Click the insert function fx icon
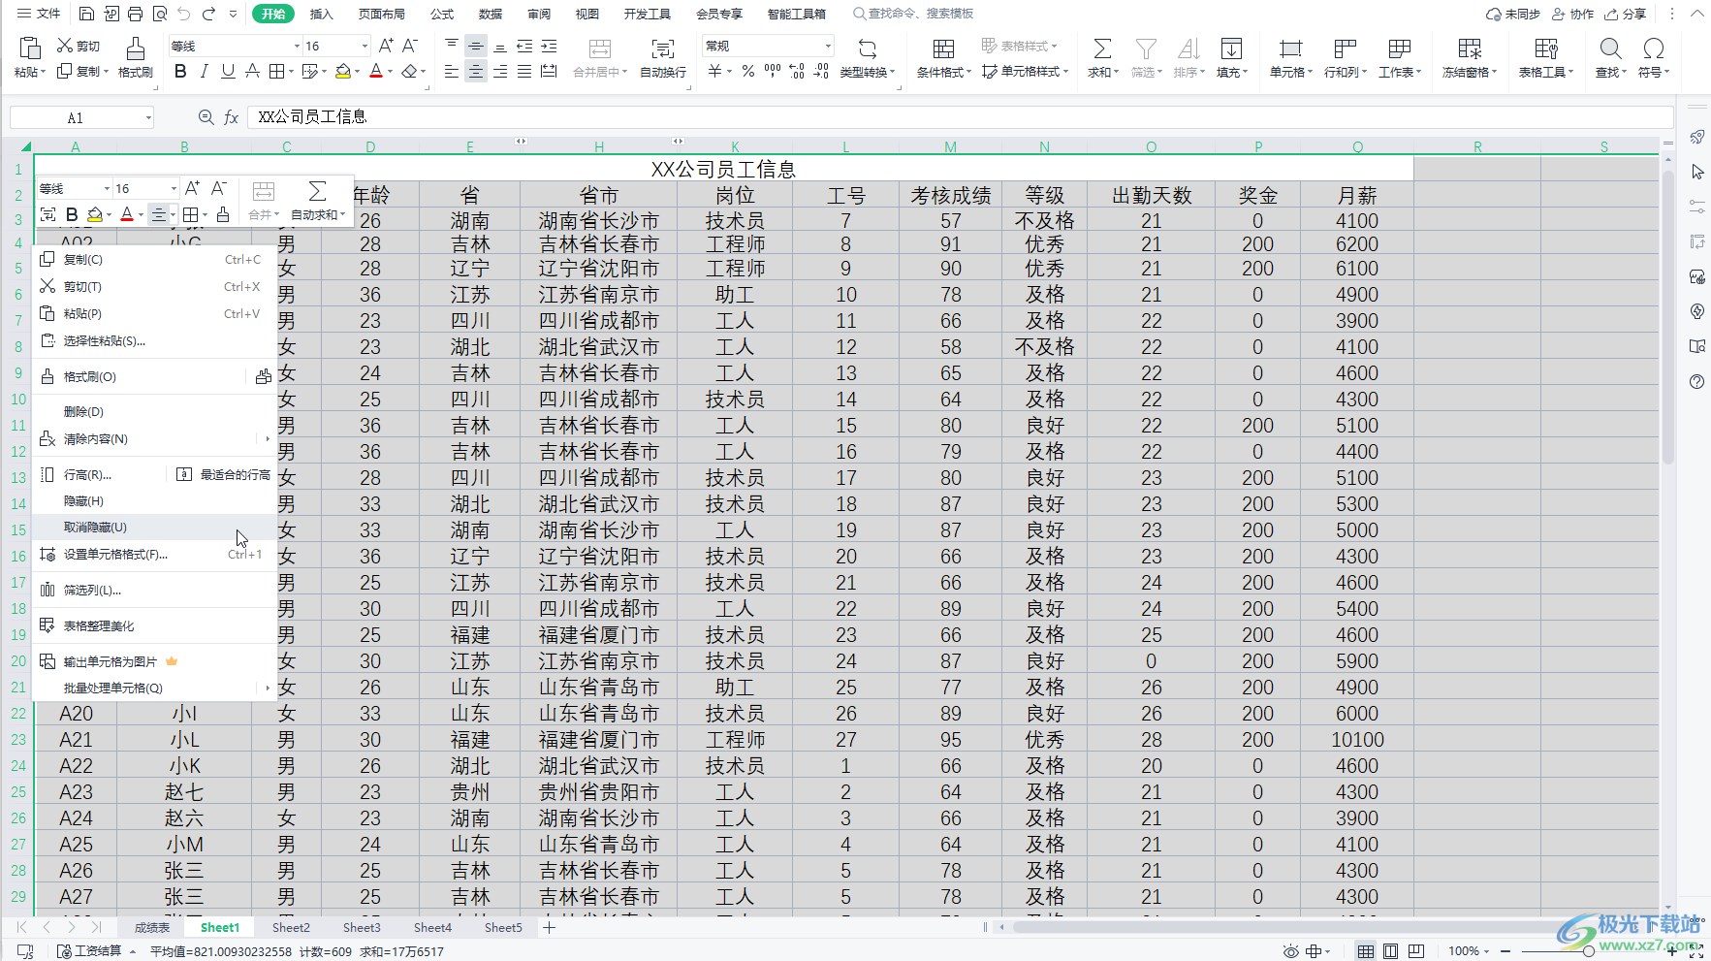Viewport: 1711px width, 961px height. [x=231, y=117]
